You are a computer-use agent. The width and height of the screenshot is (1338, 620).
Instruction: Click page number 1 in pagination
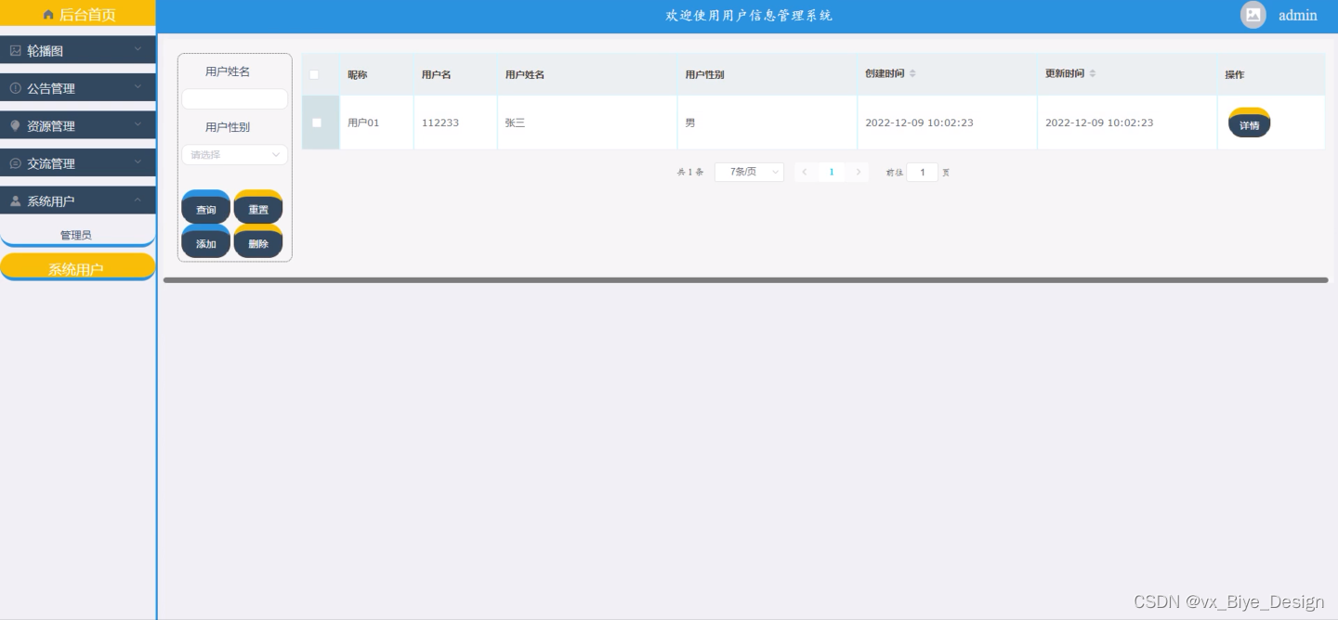point(832,172)
